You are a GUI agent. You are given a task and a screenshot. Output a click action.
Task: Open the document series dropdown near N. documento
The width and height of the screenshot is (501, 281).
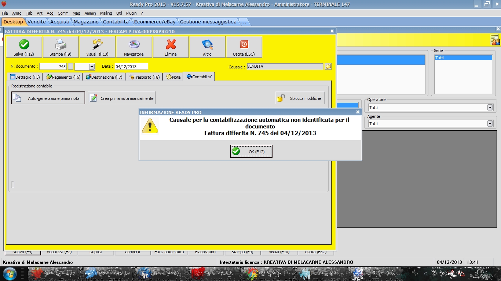92,67
